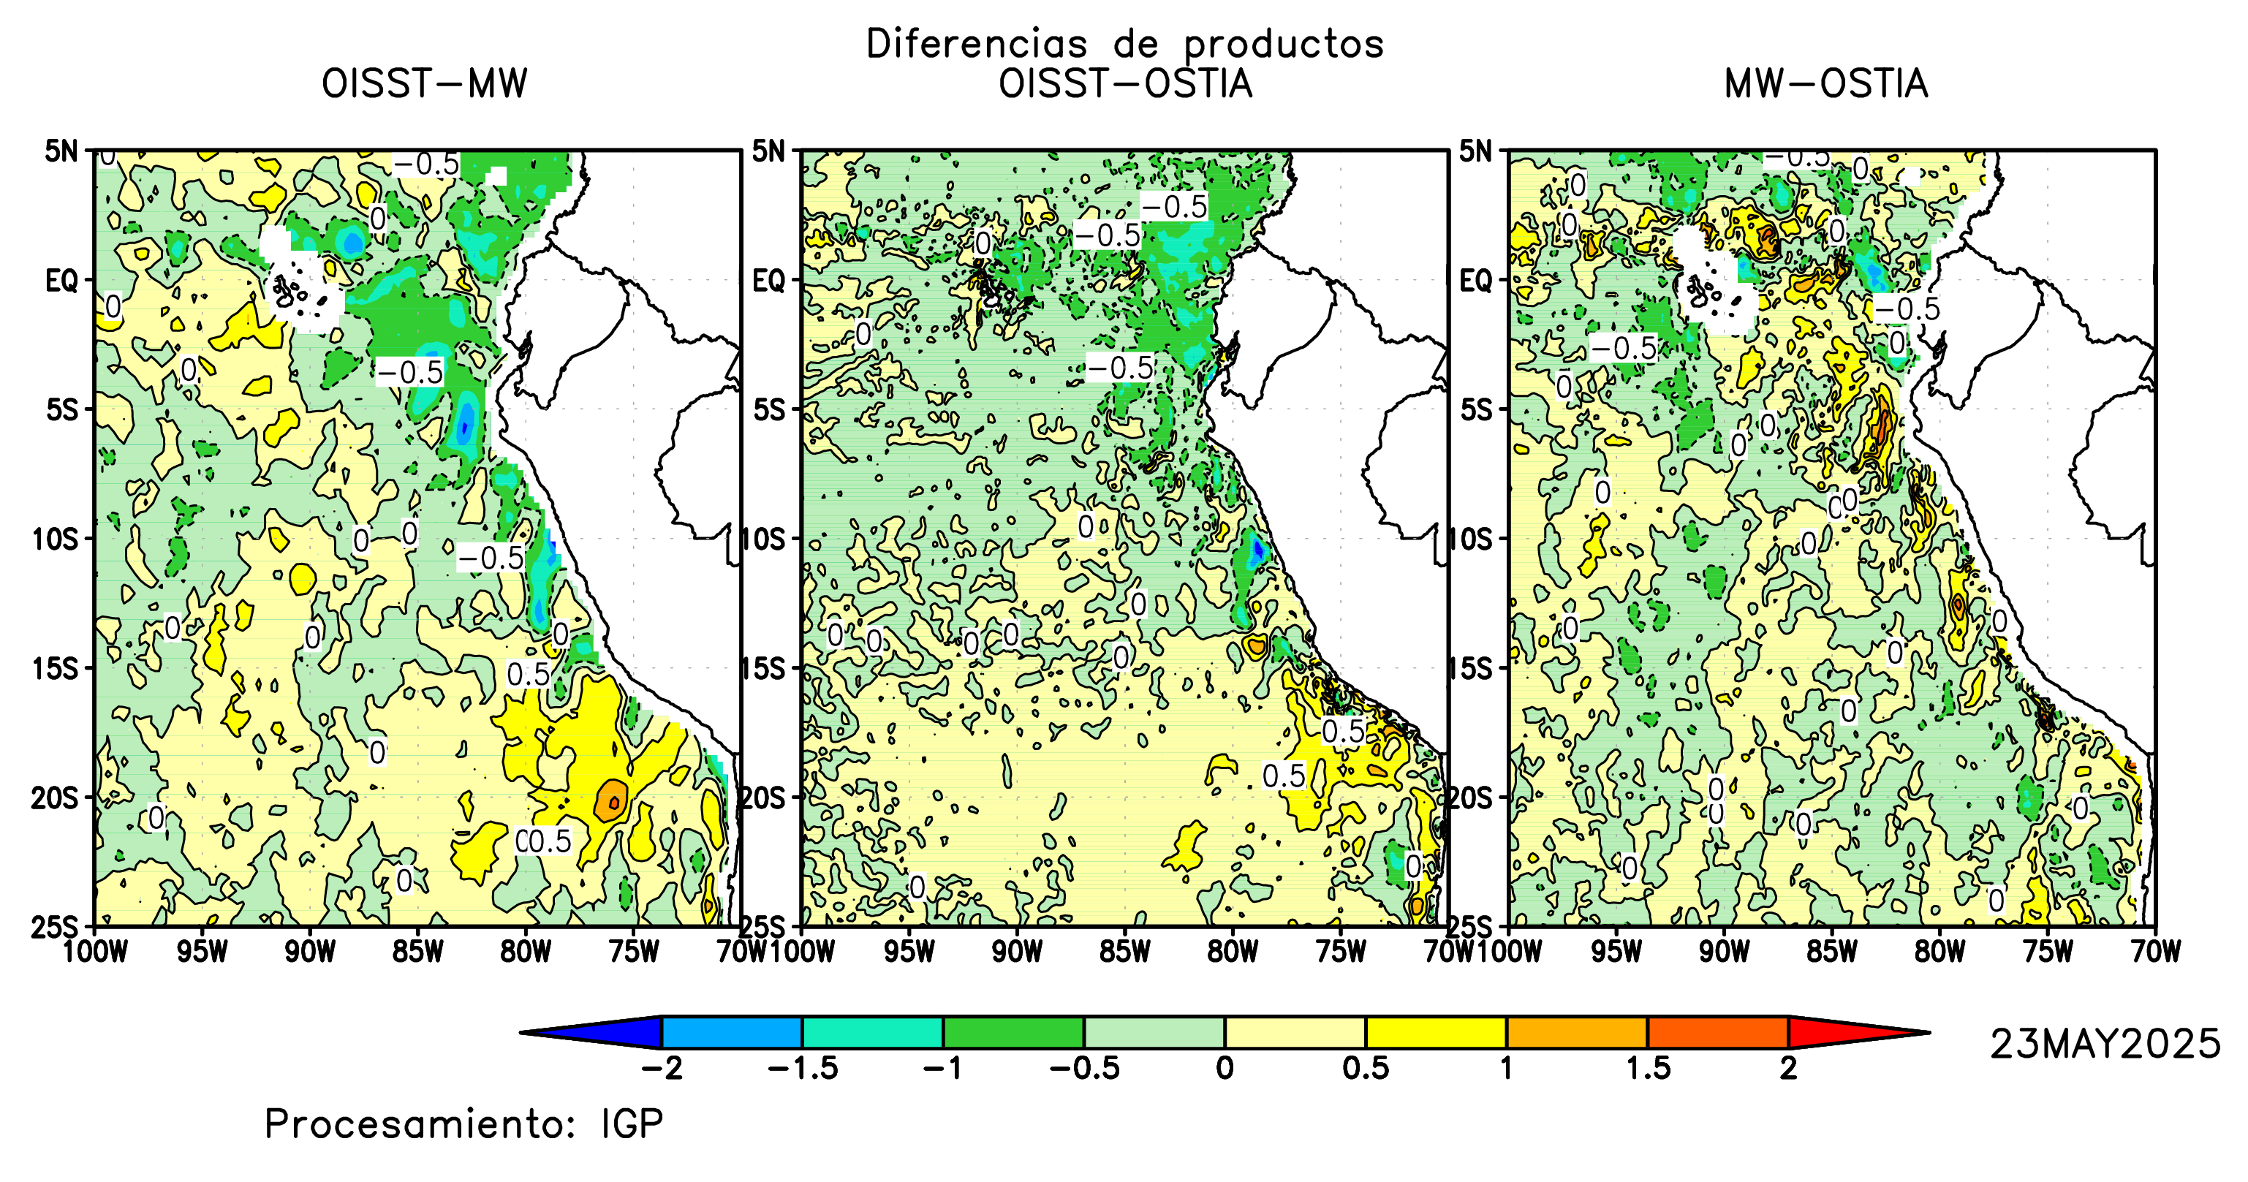This screenshot has height=1182, width=2248.
Task: Click the colorbar label -1.5
Action: pos(803,1069)
